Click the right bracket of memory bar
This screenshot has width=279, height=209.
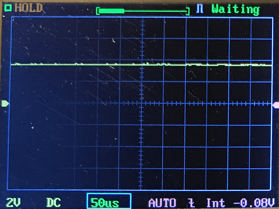point(188,11)
